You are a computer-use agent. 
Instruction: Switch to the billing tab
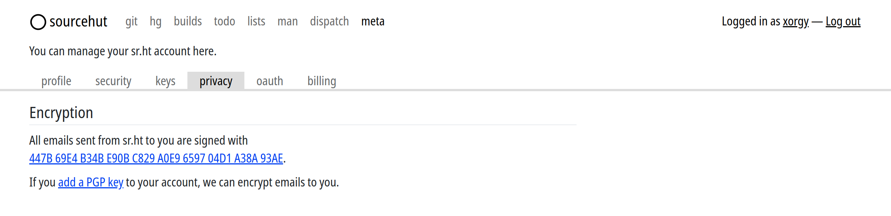[x=322, y=81]
